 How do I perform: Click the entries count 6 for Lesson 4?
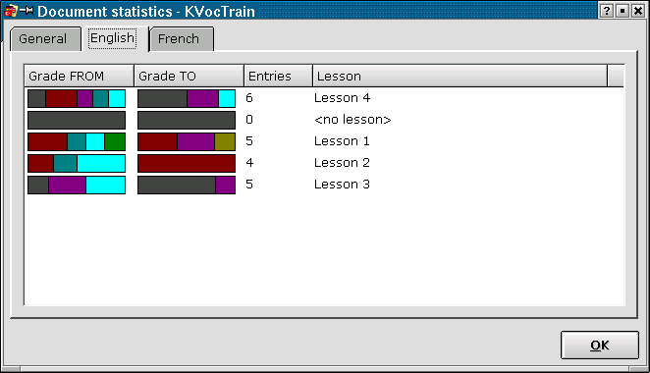pyautogui.click(x=249, y=98)
